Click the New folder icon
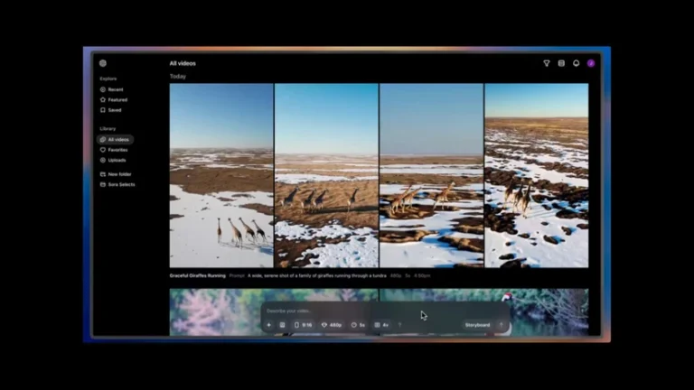Image resolution: width=694 pixels, height=390 pixels. [x=103, y=174]
